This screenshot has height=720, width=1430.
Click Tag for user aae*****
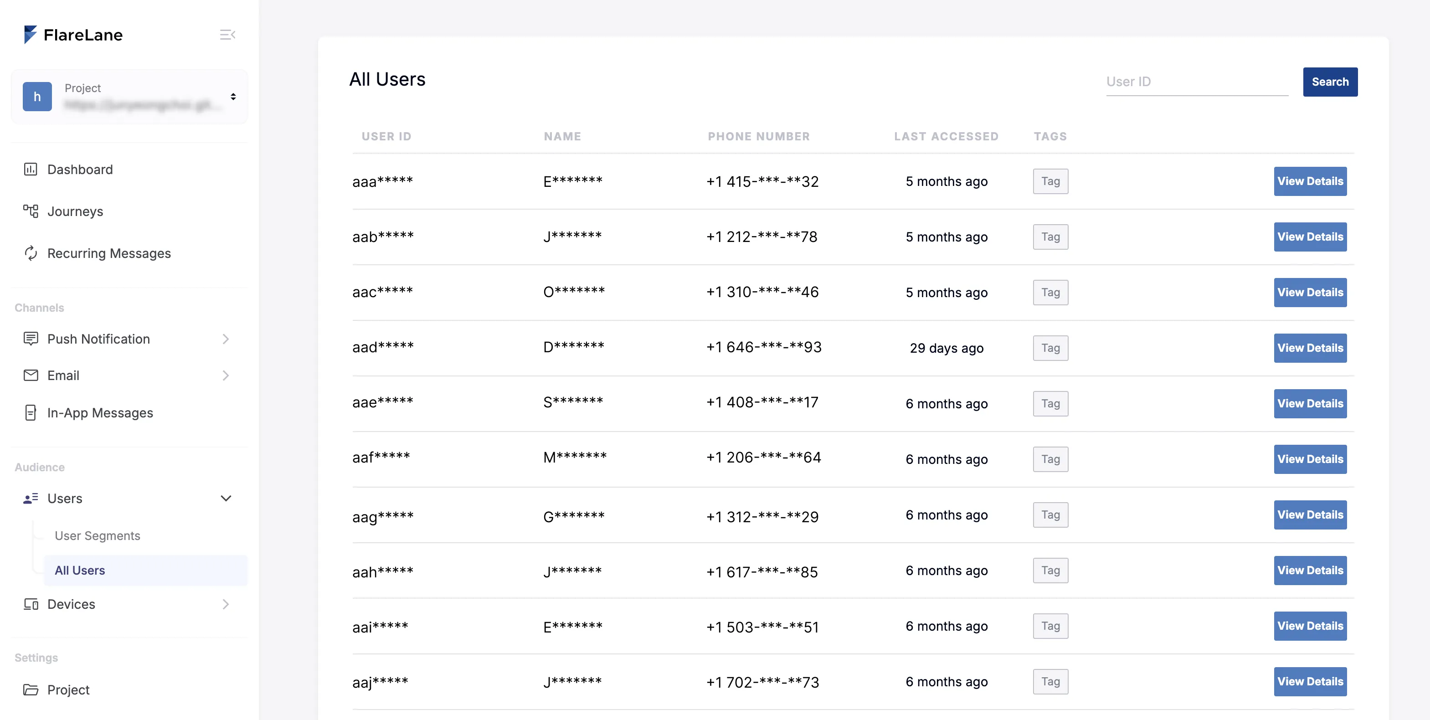(1050, 403)
